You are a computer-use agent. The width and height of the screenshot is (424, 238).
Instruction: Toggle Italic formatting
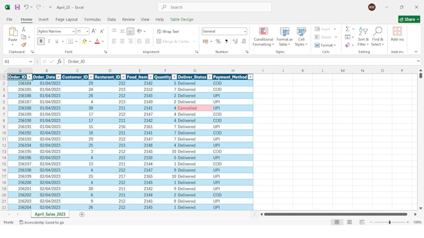point(49,41)
